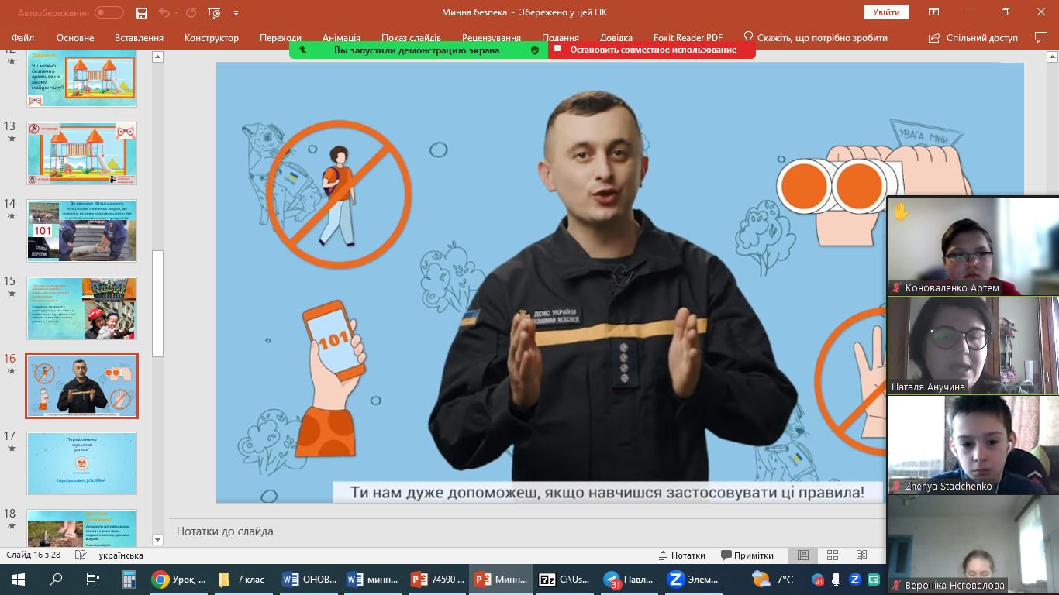This screenshot has height=595, width=1059.
Task: Expand the Customize Quick Access Toolbar dropdown
Action: 236,12
